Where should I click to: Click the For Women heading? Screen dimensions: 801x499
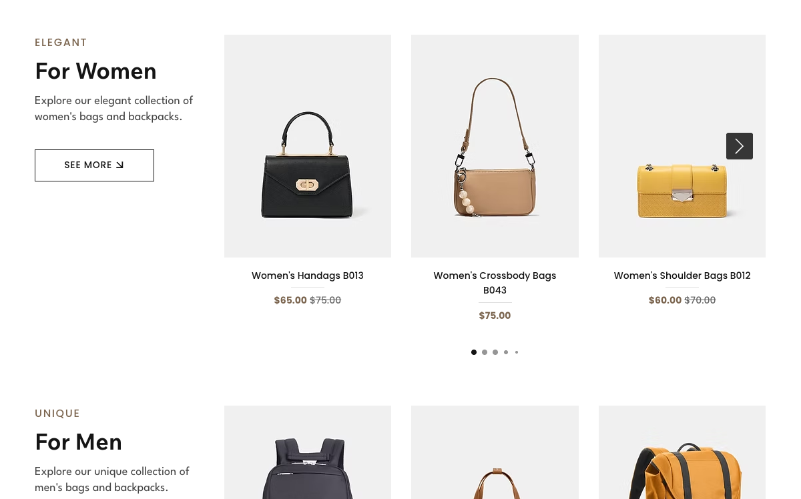pyautogui.click(x=95, y=71)
